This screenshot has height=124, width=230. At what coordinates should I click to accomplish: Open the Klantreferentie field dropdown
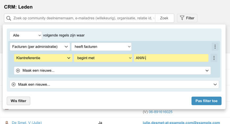[43, 58]
